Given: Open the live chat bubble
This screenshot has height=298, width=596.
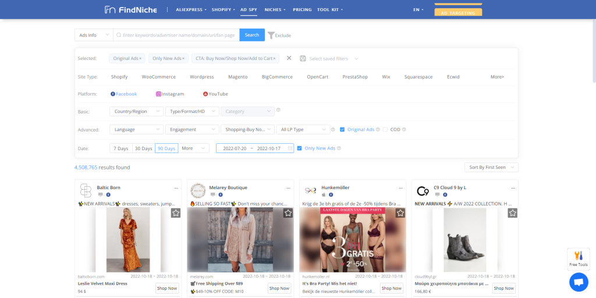Looking at the screenshot, I should pyautogui.click(x=579, y=282).
